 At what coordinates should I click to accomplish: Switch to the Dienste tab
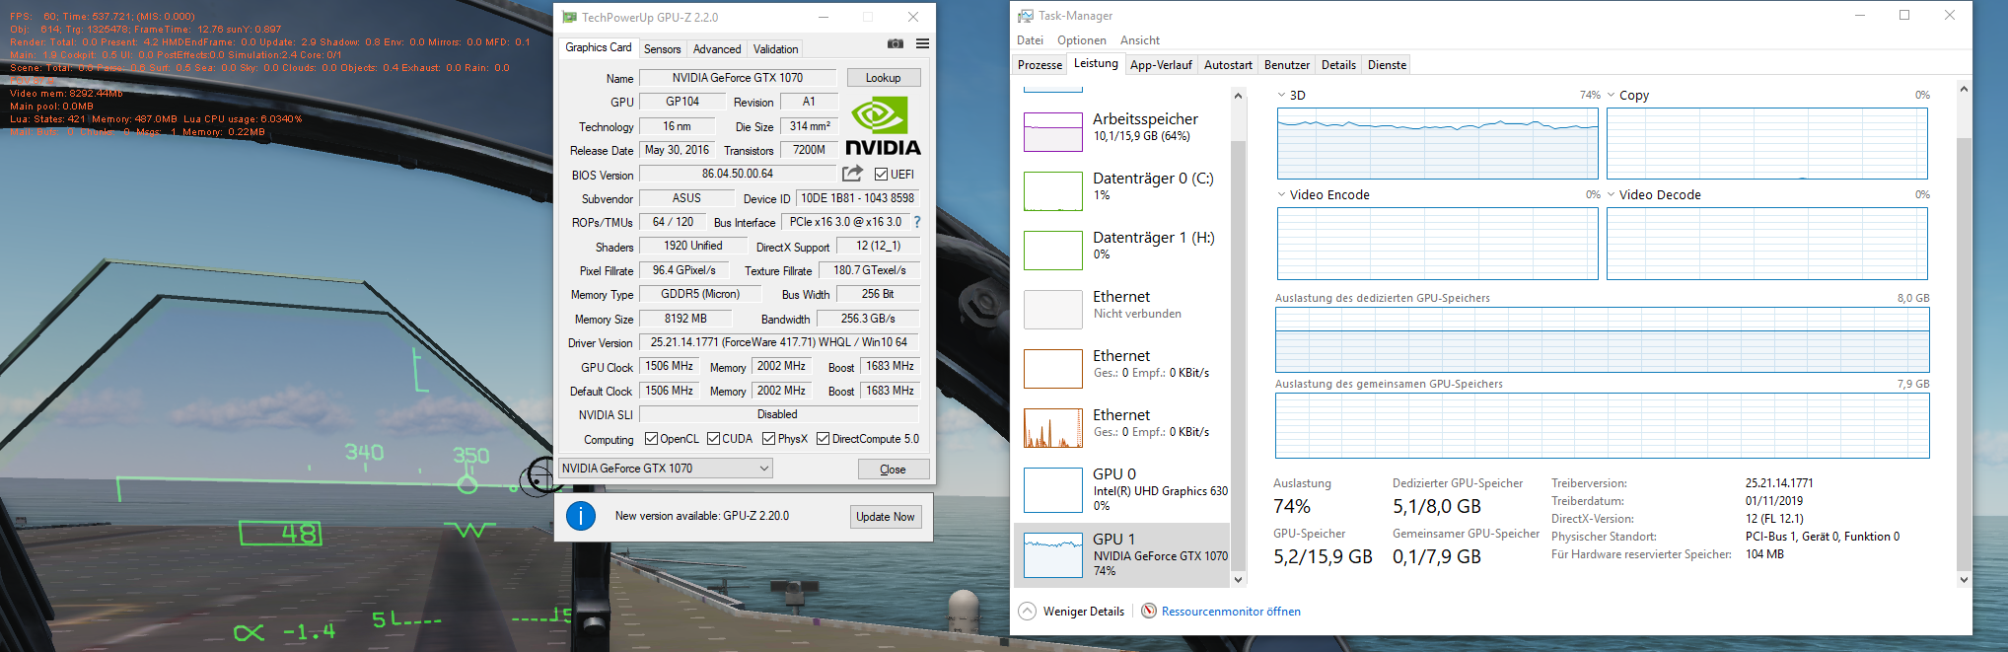pos(1387,65)
